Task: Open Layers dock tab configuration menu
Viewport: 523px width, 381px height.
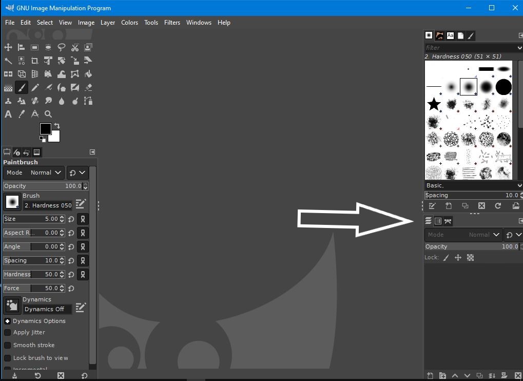Action: coord(520,221)
